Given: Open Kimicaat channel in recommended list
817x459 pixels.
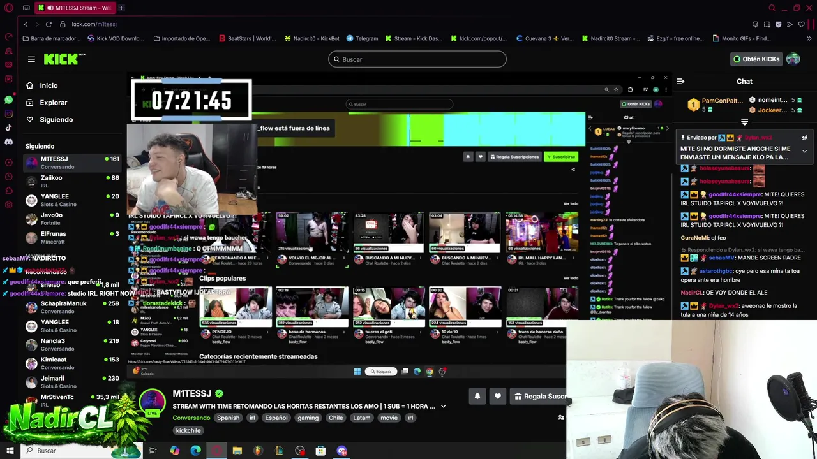Looking at the screenshot, I should coord(72,363).
